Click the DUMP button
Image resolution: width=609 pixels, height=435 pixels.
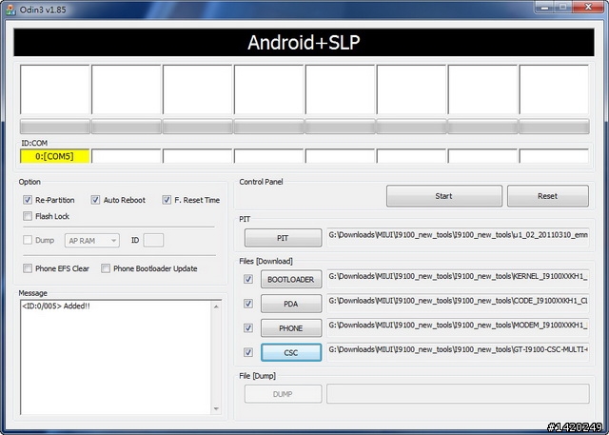284,394
